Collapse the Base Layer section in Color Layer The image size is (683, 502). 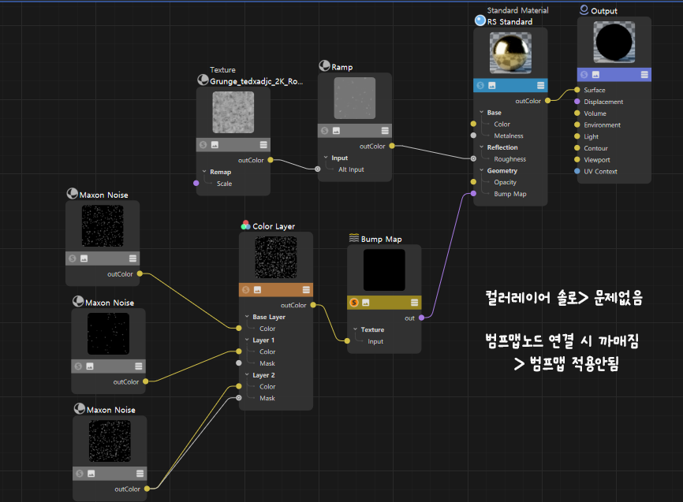click(247, 317)
